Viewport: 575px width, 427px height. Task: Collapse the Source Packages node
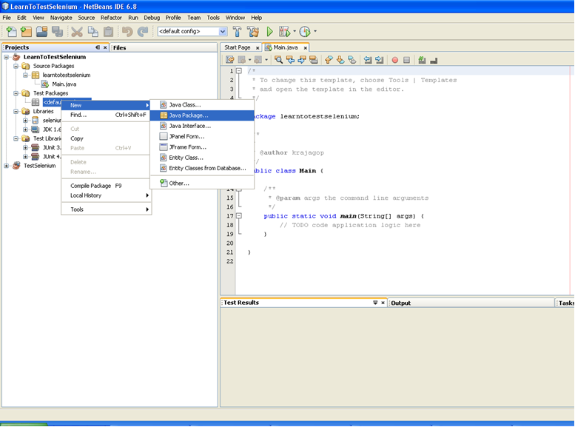(16, 66)
